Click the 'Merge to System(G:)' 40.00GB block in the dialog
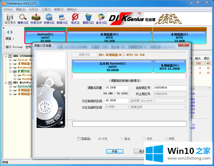 [x=112, y=66]
